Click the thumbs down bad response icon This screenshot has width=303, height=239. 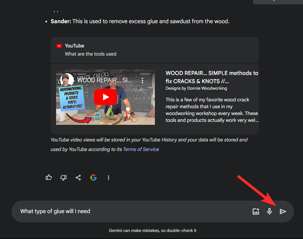pyautogui.click(x=63, y=178)
